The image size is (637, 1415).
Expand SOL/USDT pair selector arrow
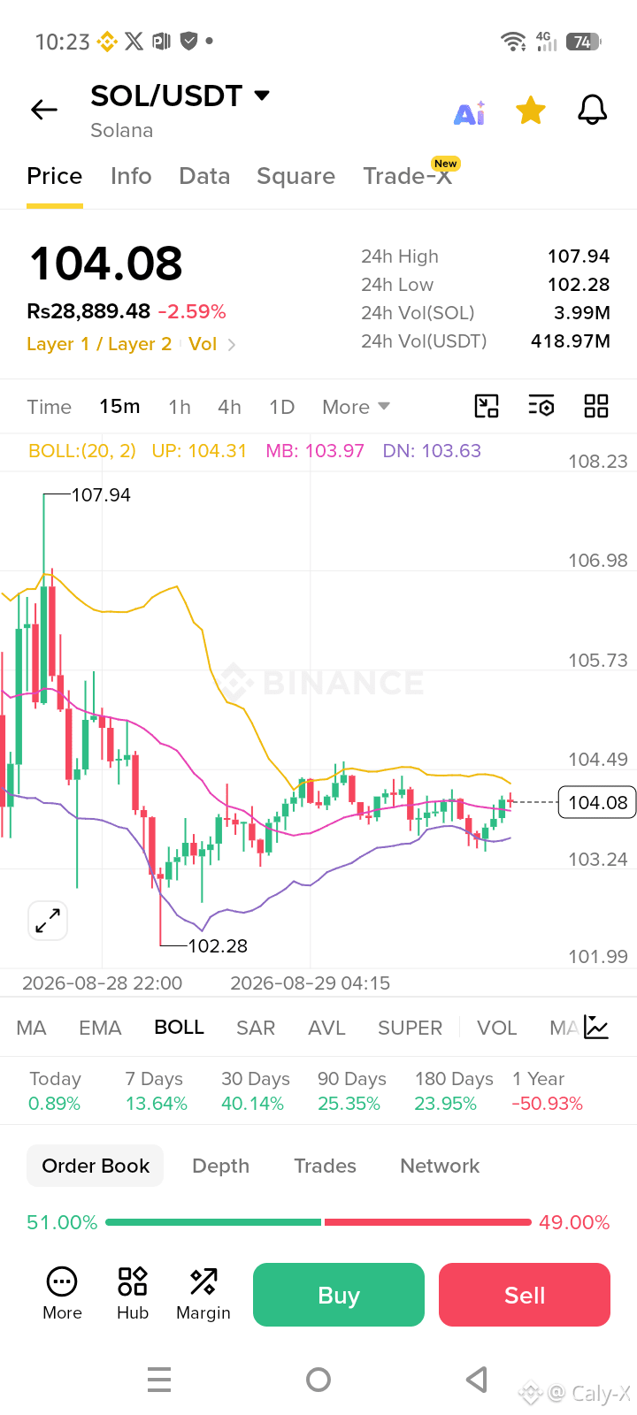tap(262, 96)
